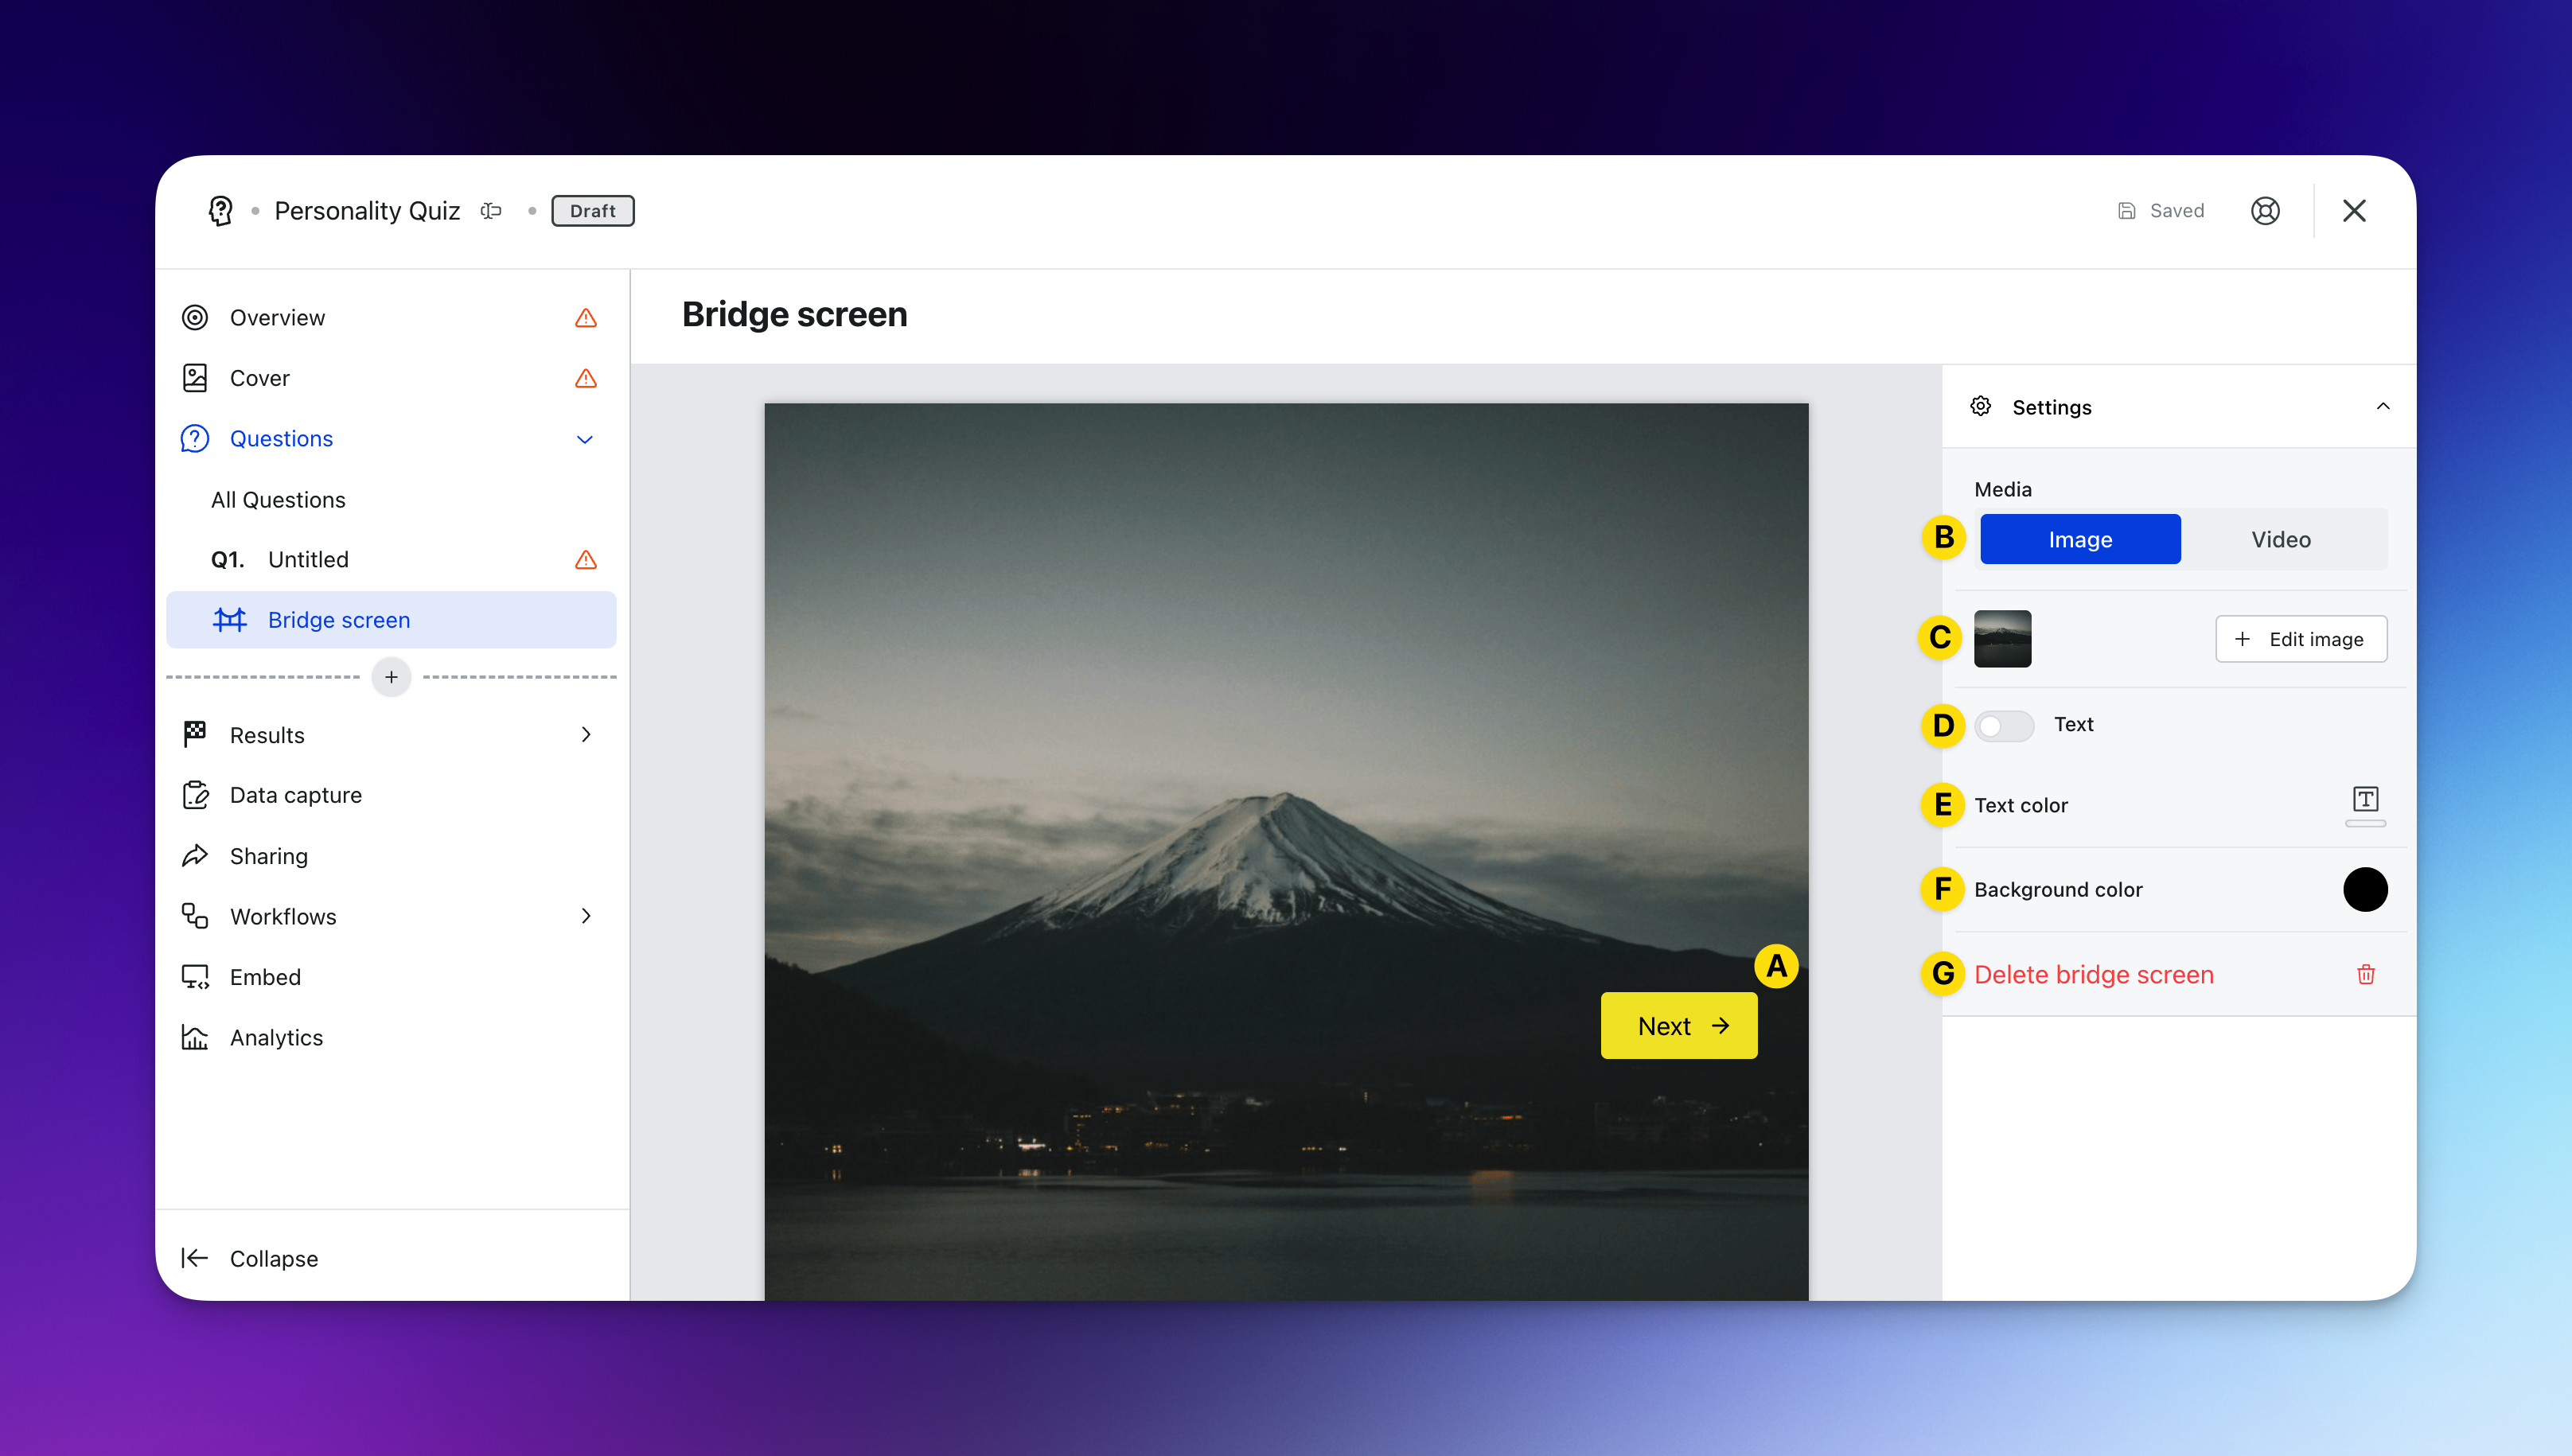This screenshot has height=1456, width=2572.
Task: Click the trash icon for bridge screen
Action: (x=2365, y=974)
